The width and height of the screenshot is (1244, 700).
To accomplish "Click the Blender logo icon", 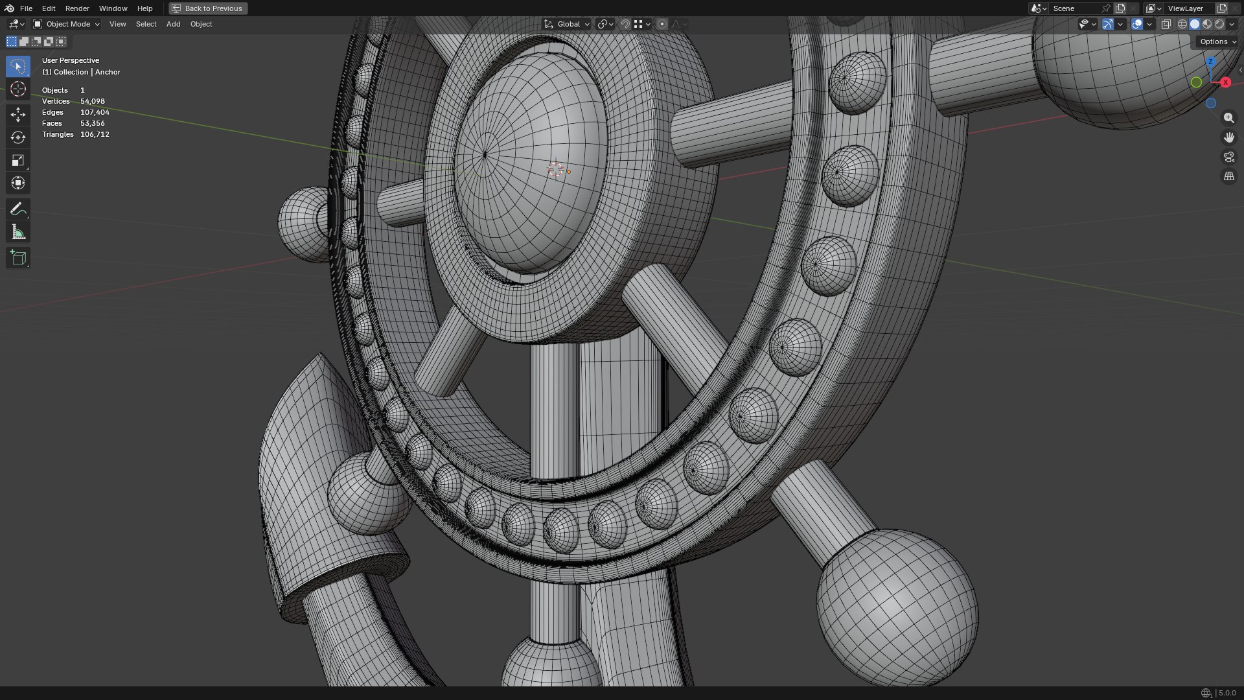I will (x=9, y=8).
